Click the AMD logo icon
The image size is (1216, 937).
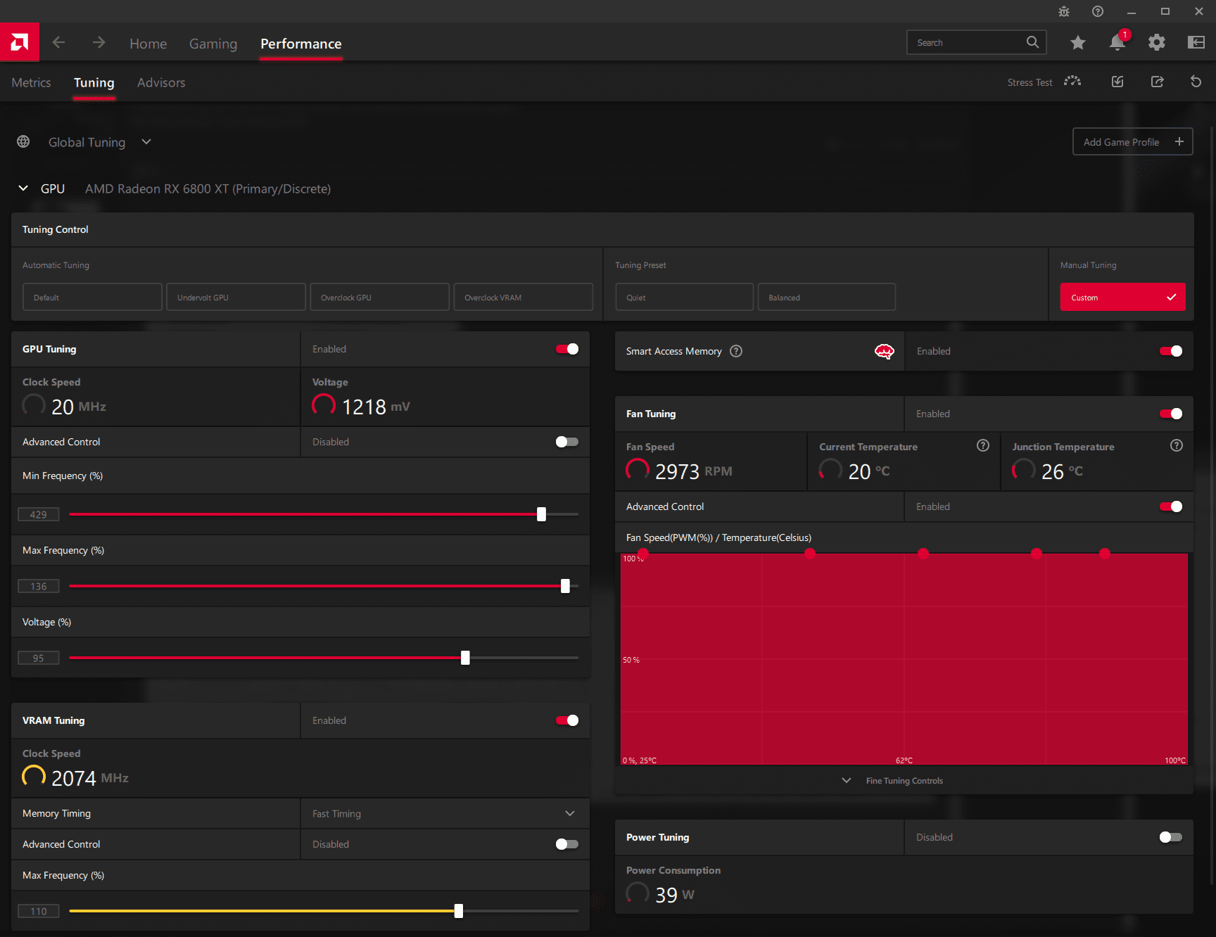coord(20,42)
